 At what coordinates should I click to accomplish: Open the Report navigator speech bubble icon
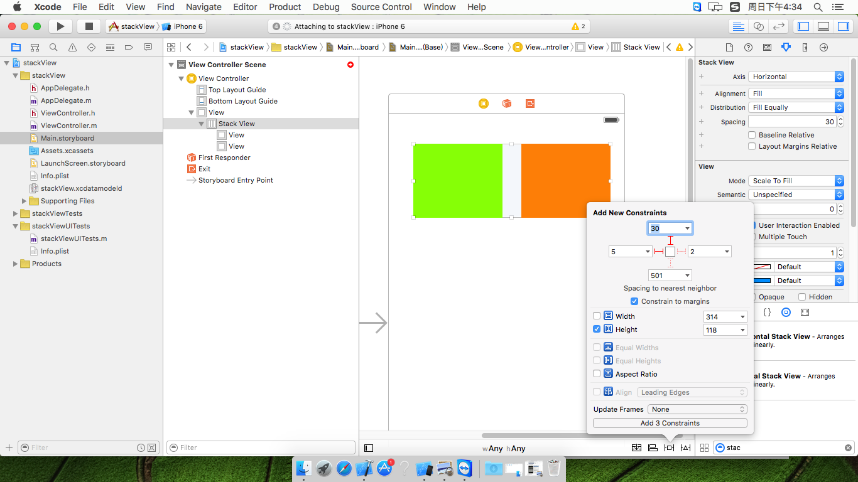[148, 47]
